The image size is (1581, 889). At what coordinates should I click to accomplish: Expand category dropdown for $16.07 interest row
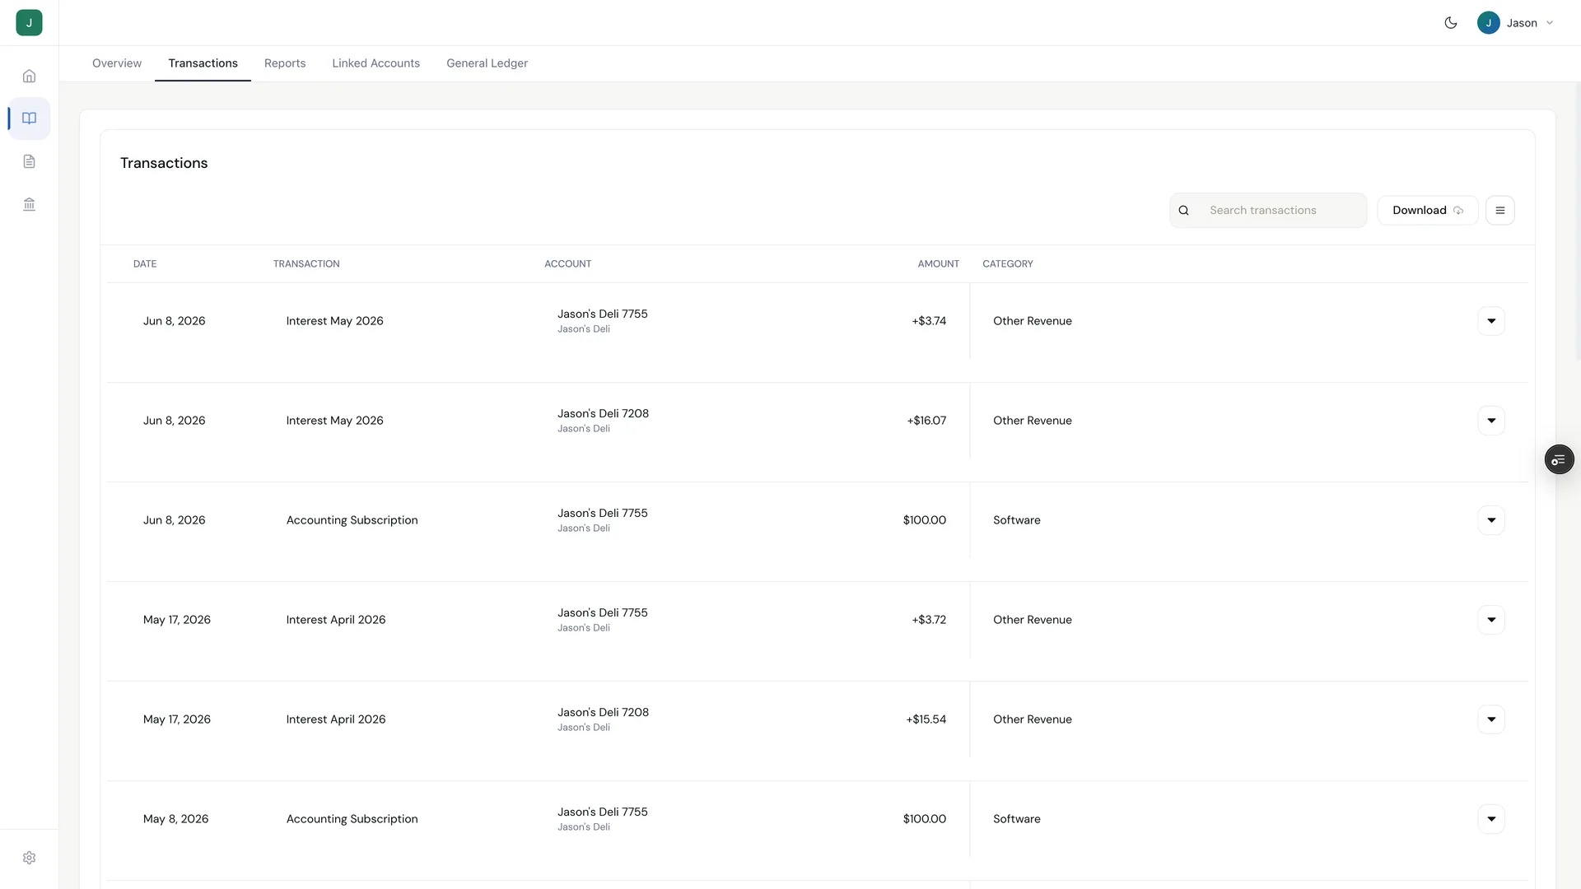pos(1491,421)
